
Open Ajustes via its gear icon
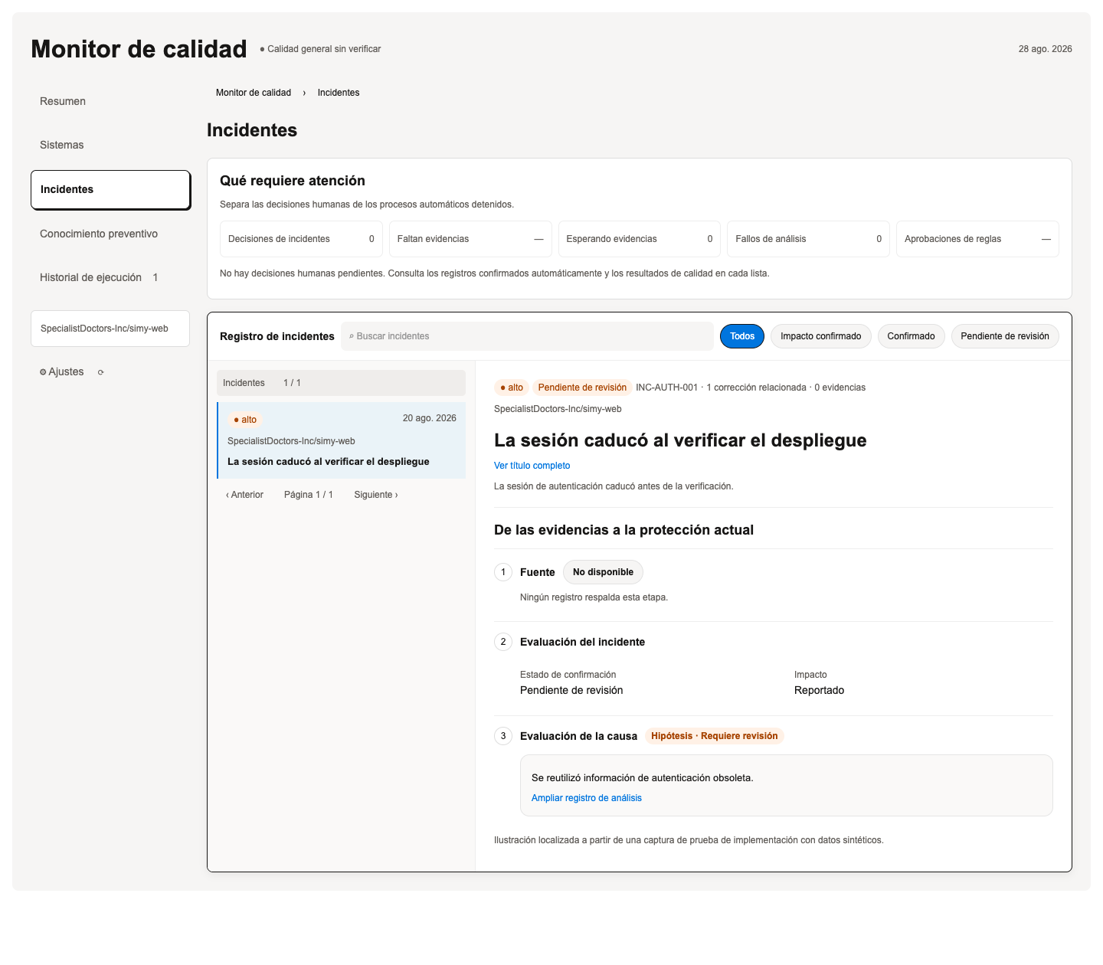43,372
